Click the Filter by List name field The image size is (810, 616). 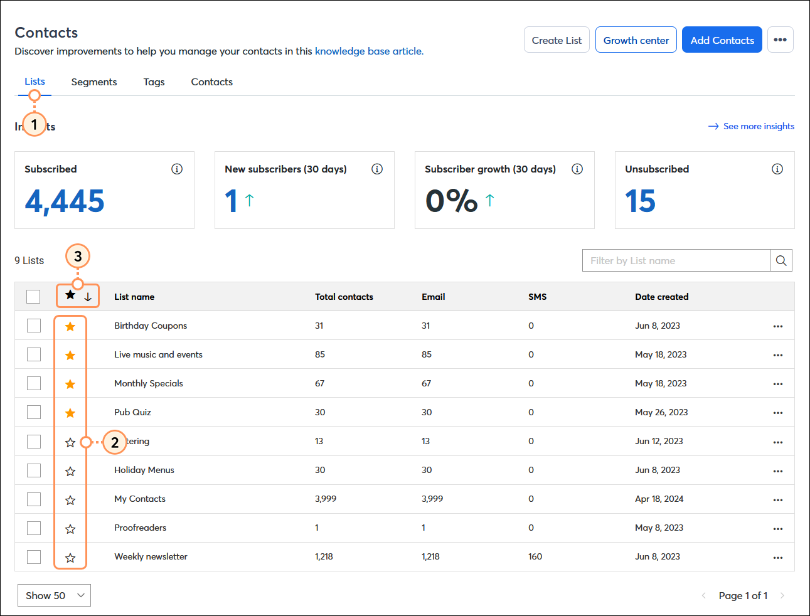pyautogui.click(x=676, y=260)
